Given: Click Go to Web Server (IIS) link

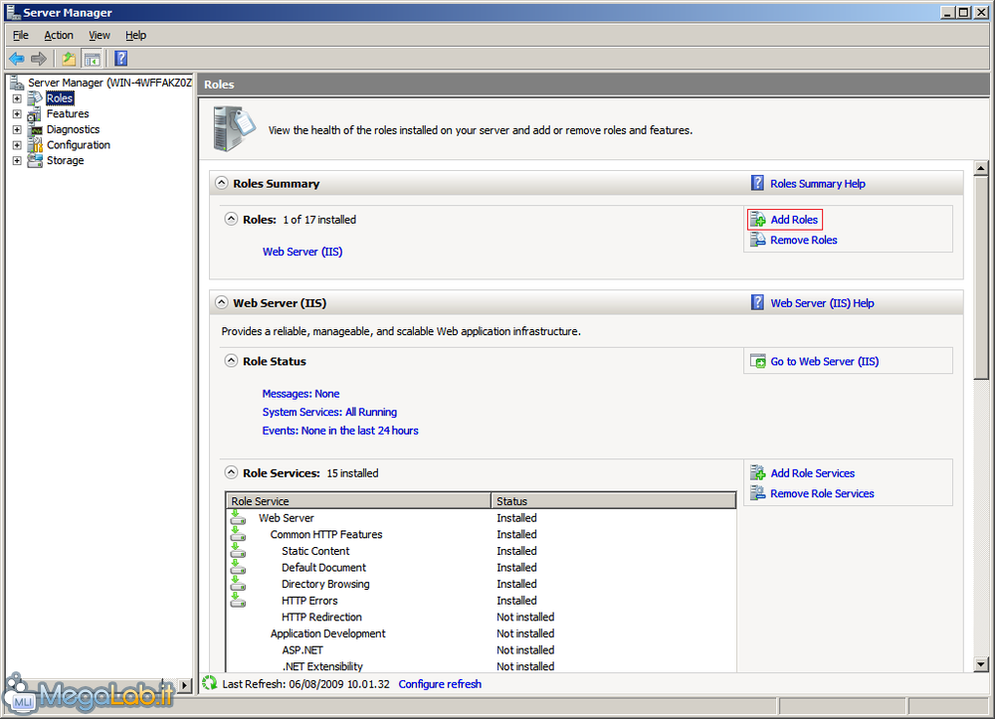Looking at the screenshot, I should pos(824,361).
